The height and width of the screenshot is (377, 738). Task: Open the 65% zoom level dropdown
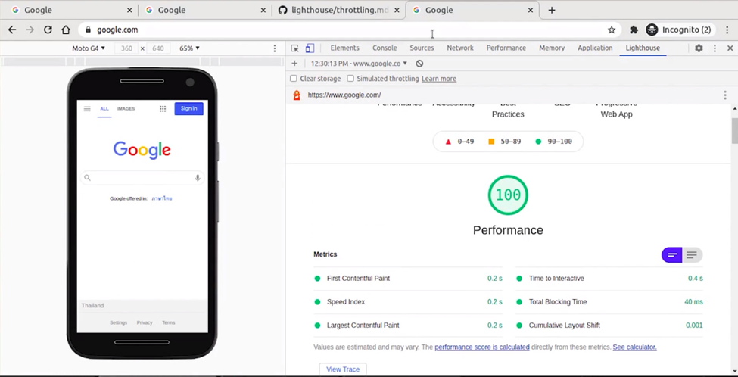pos(189,48)
